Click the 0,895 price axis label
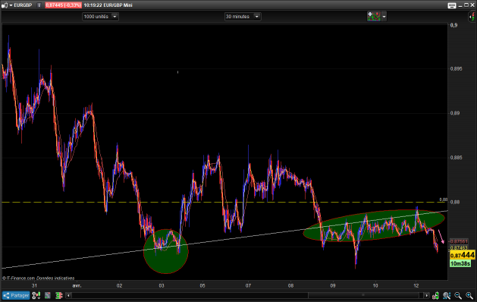The image size is (477, 302). [456, 69]
